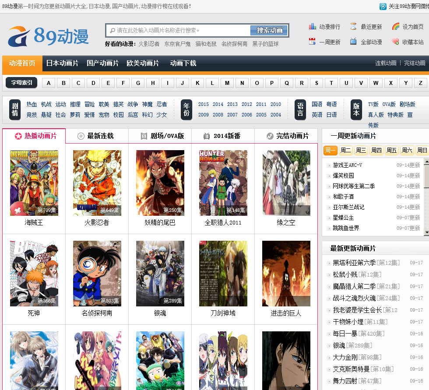
Task: Switch to 2014新番 tab
Action: click(223, 136)
